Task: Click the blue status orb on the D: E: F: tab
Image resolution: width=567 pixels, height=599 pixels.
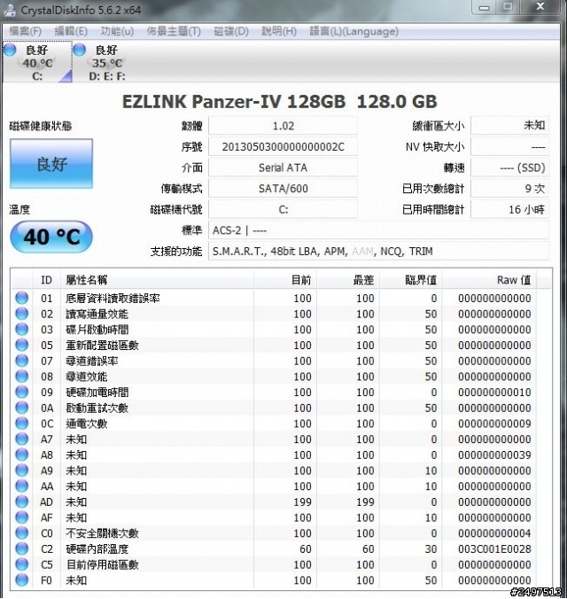Action: 80,50
